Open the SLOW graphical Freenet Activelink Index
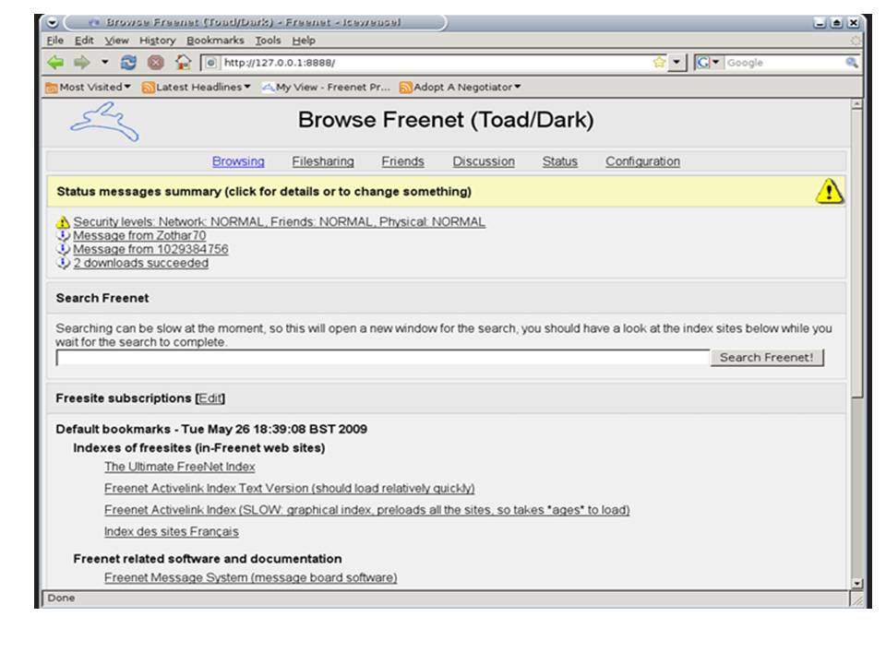886x664 pixels. coord(366,510)
